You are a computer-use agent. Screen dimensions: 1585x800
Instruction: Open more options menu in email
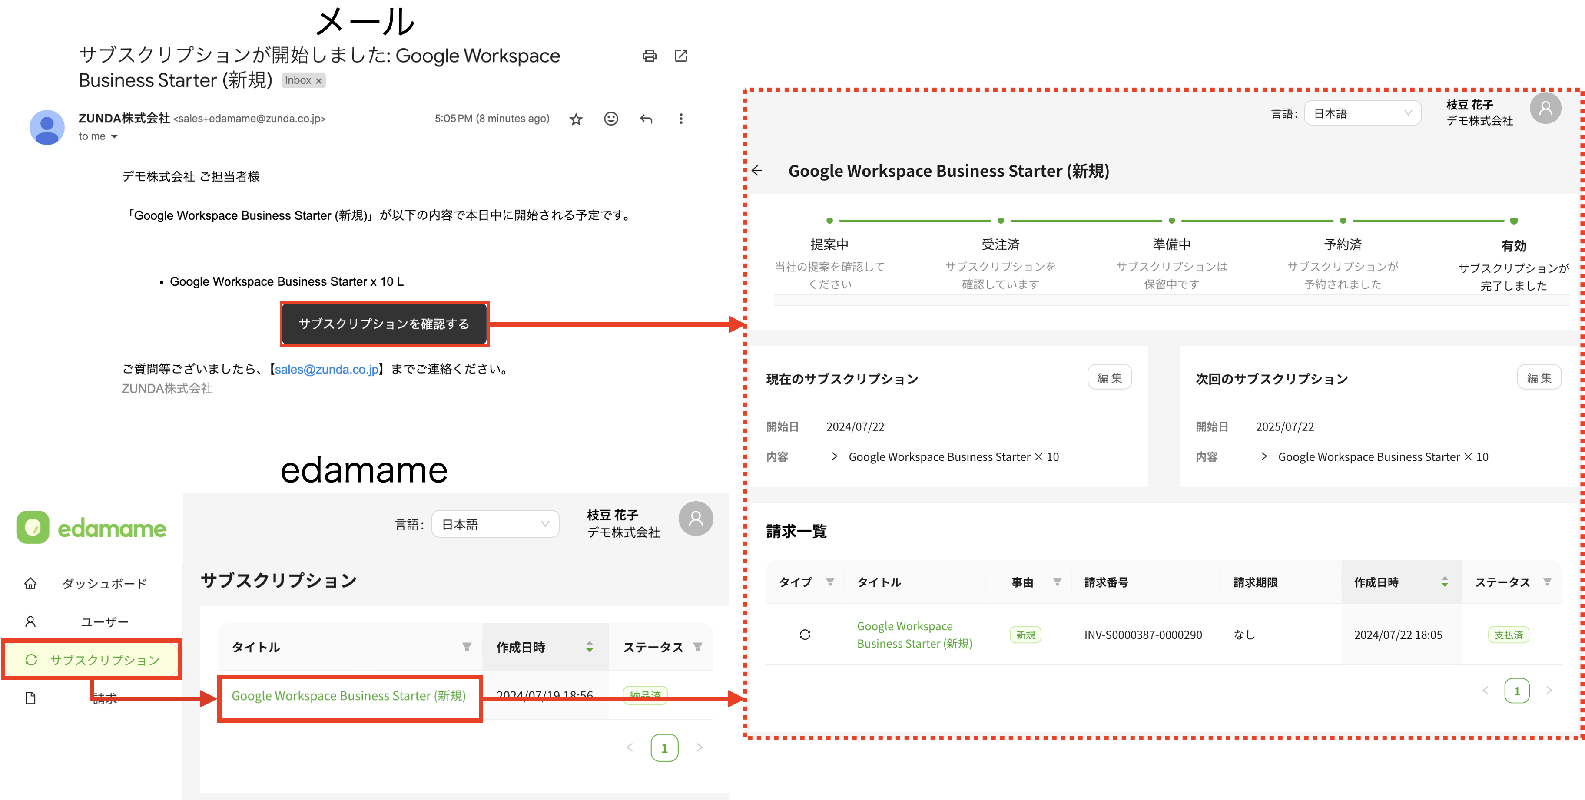pyautogui.click(x=680, y=119)
